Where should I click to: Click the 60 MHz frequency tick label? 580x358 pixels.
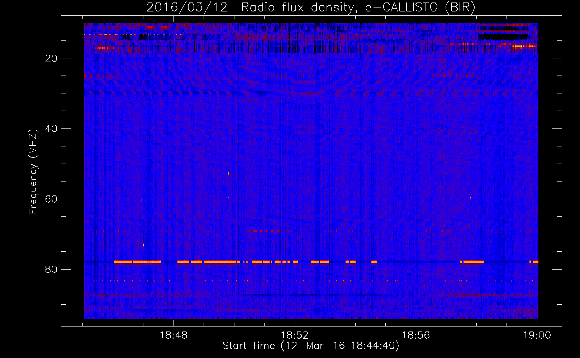pos(51,199)
